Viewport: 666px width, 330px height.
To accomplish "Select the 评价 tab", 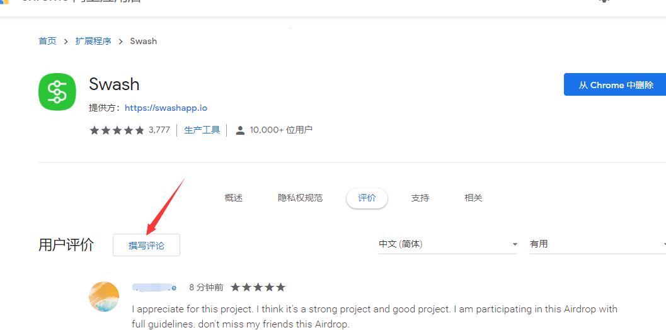I will pos(367,198).
